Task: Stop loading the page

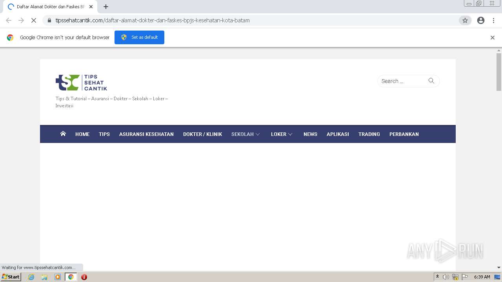Action: (x=34, y=20)
